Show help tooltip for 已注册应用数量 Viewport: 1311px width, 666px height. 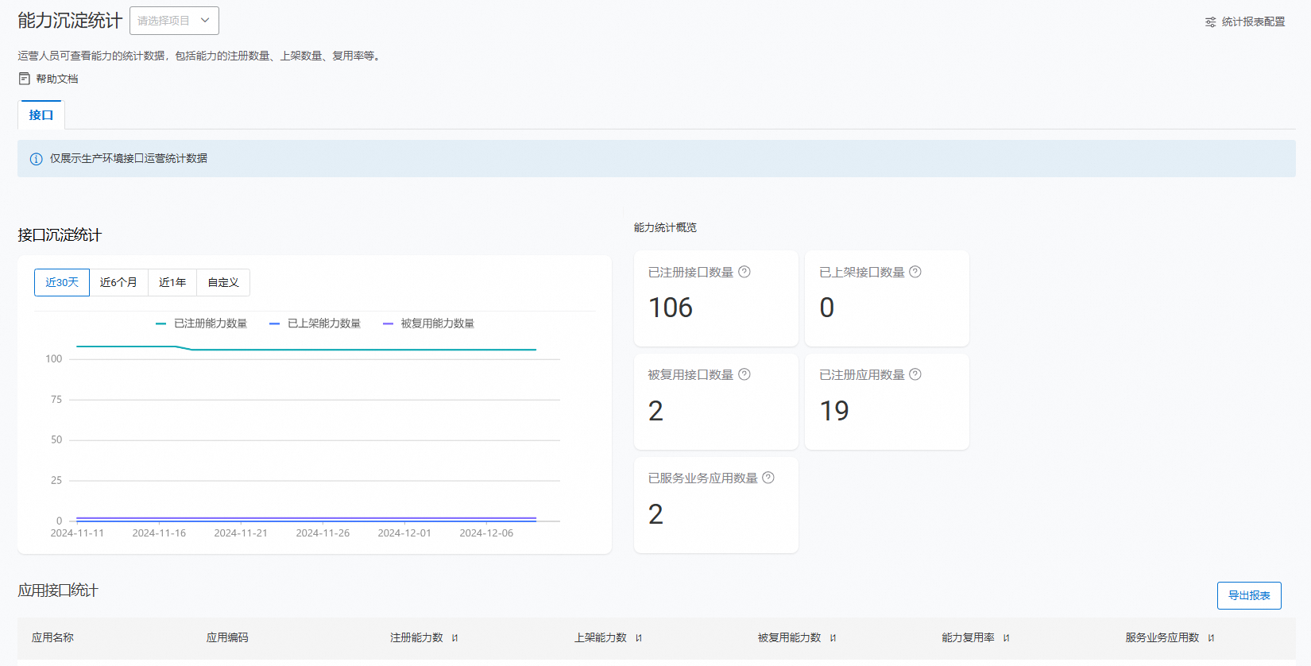click(915, 374)
